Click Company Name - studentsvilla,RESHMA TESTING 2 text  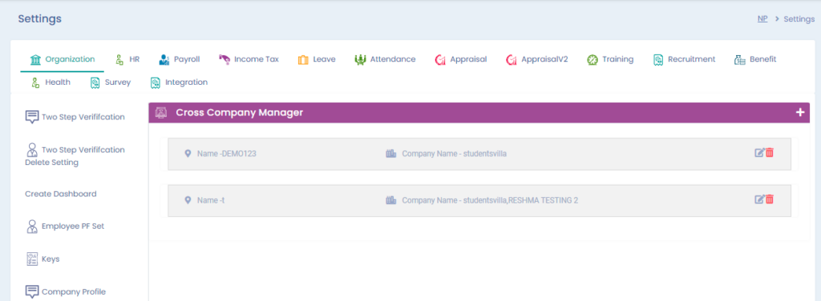click(x=490, y=201)
